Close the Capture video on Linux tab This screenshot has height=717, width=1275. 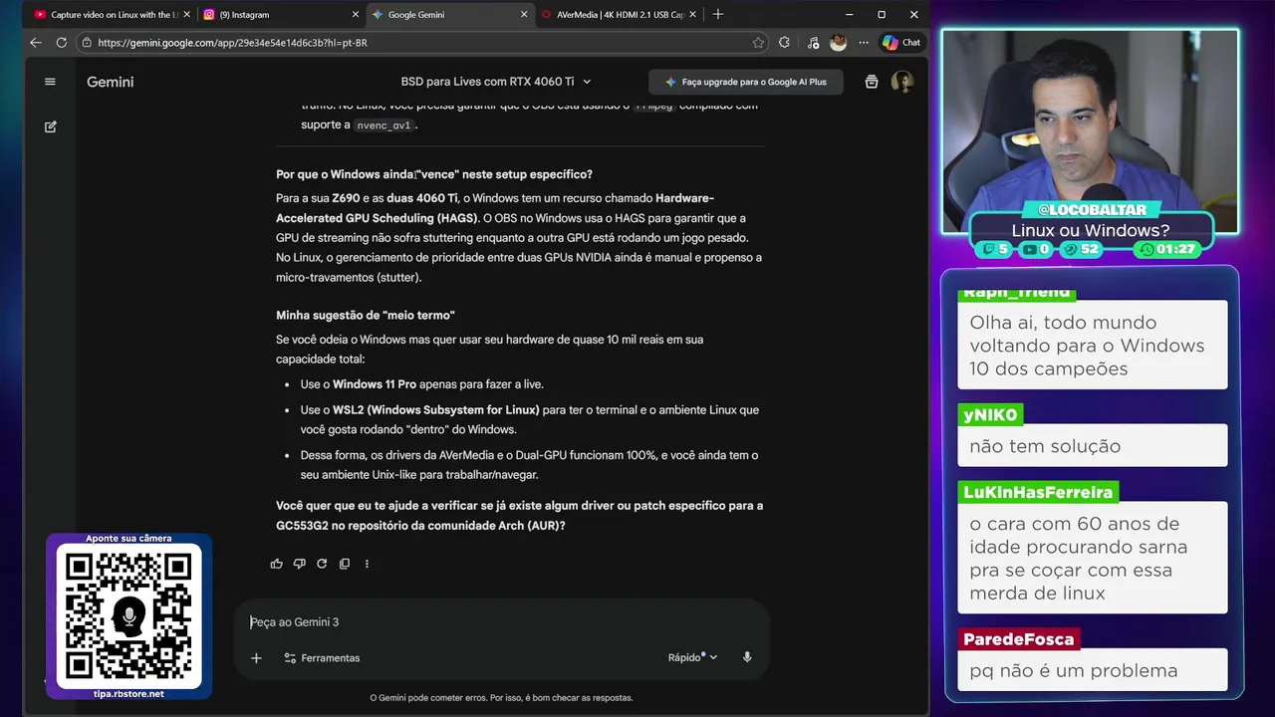coord(187,15)
